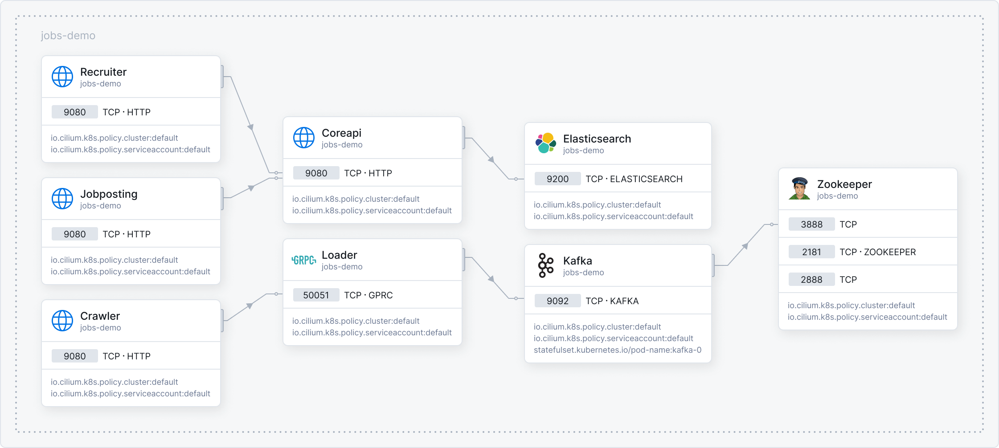Click jobs-demo subtitle under Elasticsearch
This screenshot has width=999, height=448.
tap(583, 151)
